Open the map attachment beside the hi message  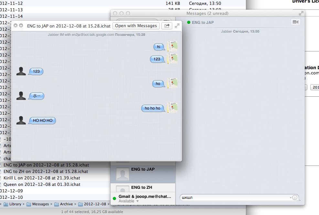point(172,47)
